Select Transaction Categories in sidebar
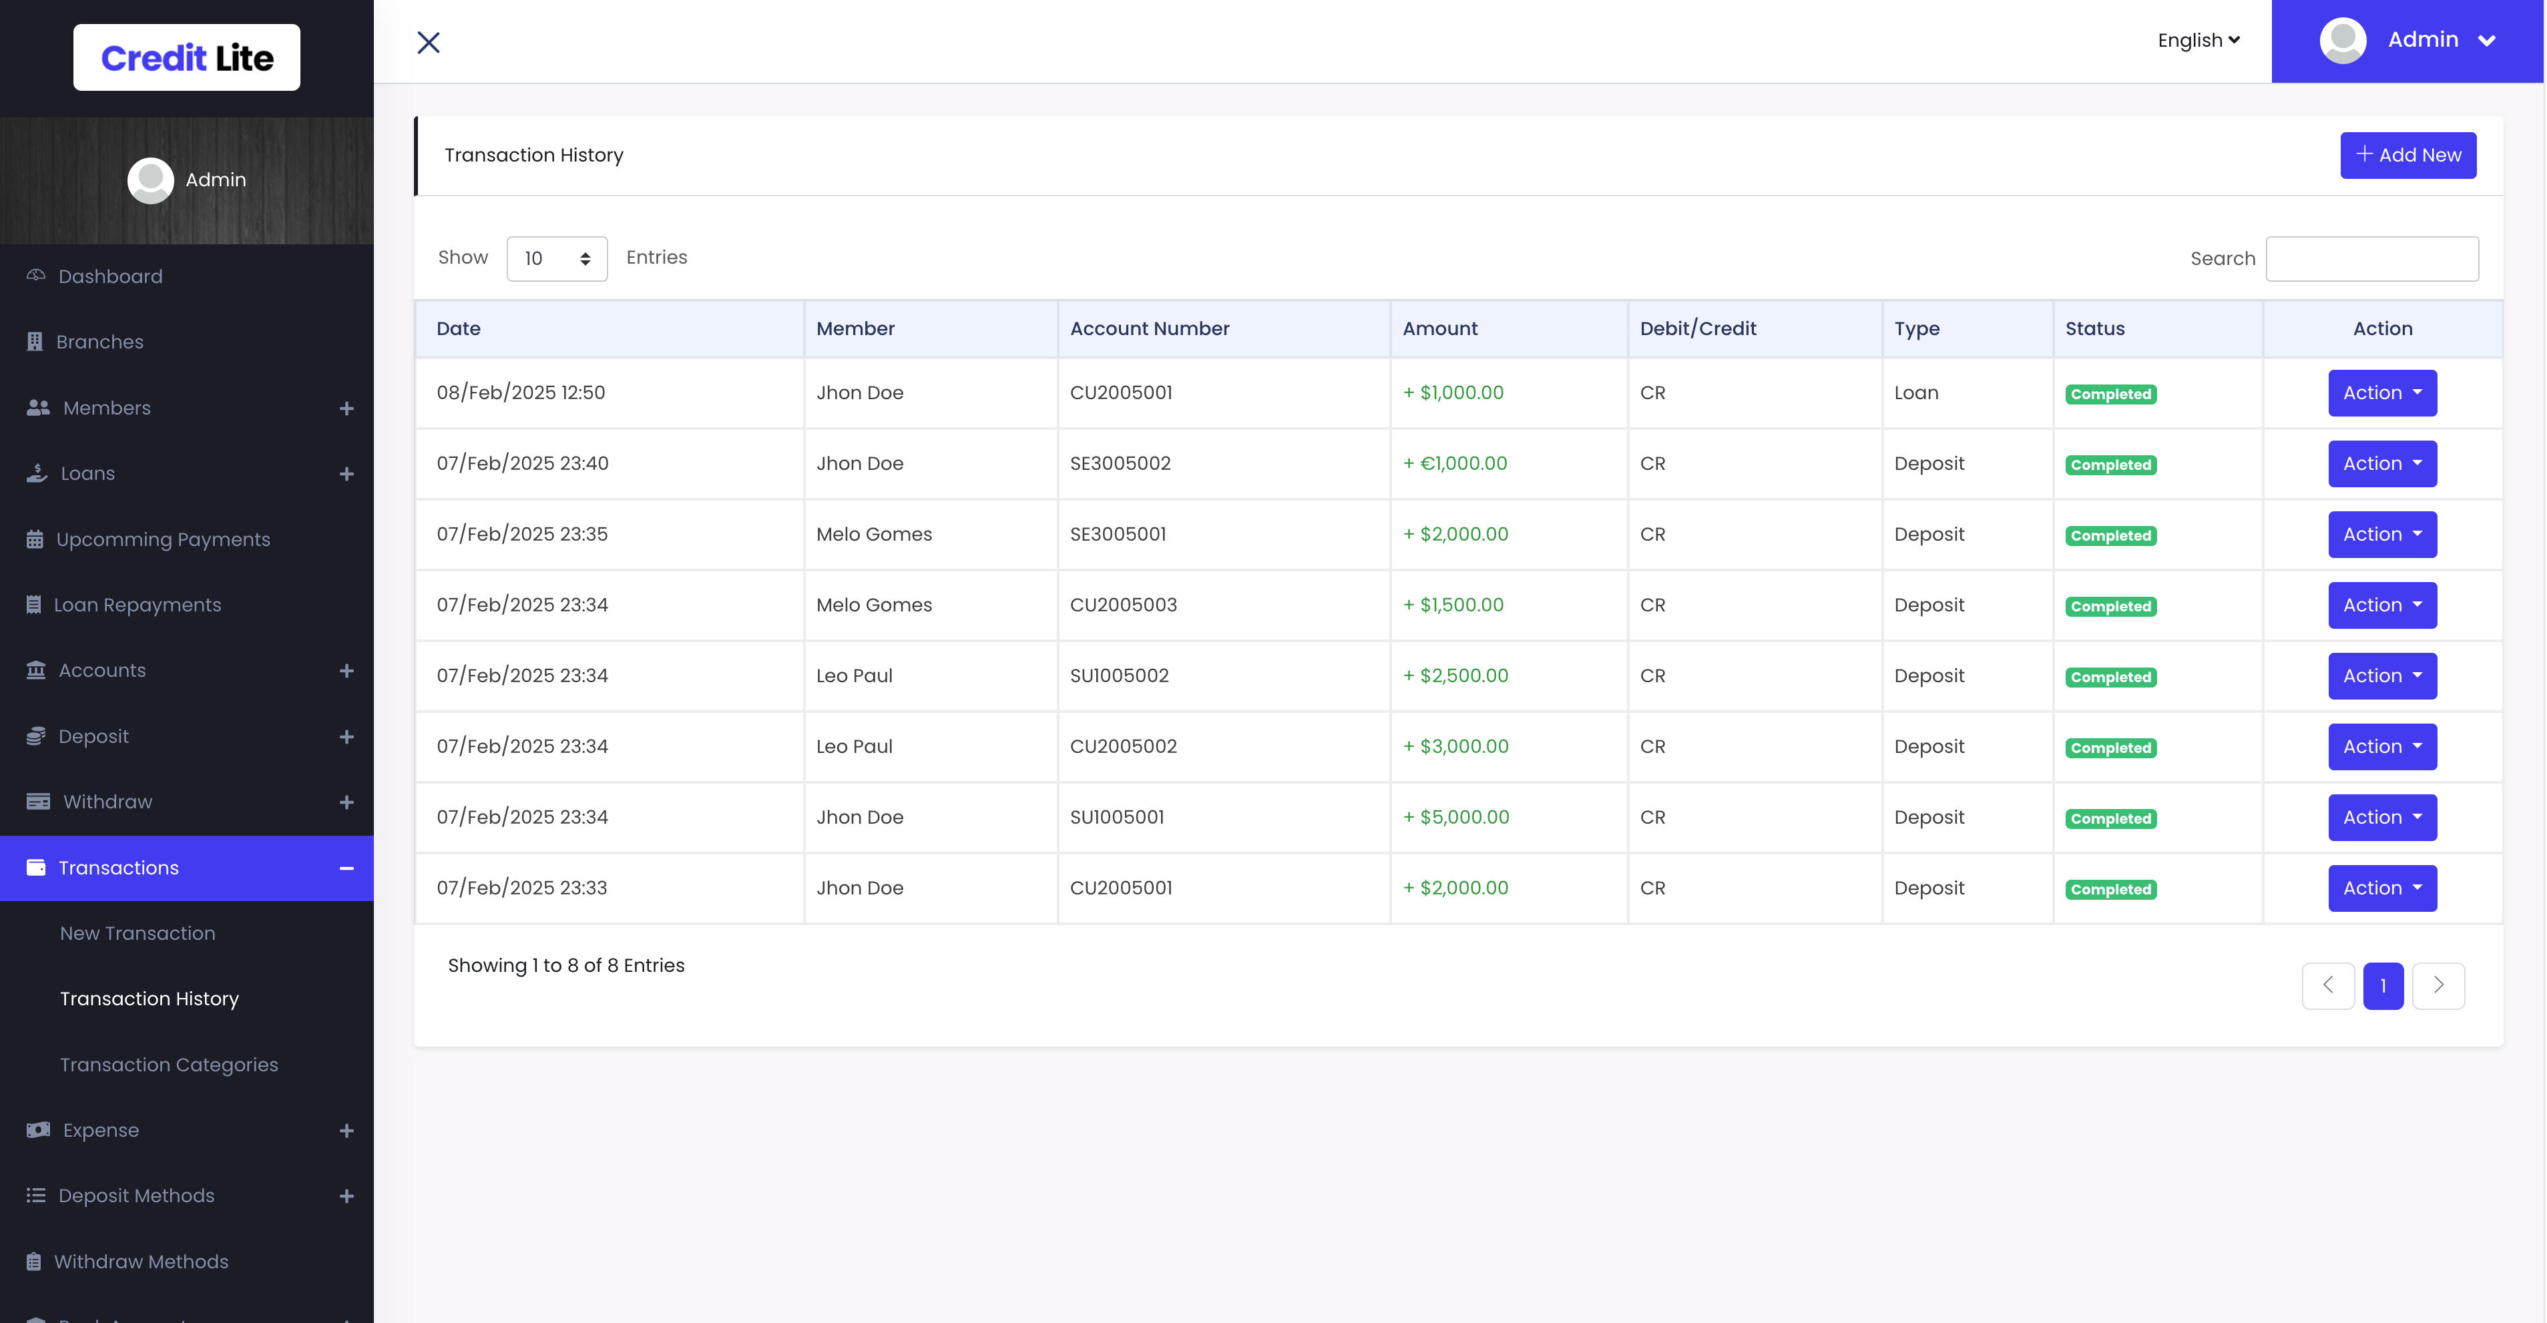The height and width of the screenshot is (1323, 2547). (x=169, y=1064)
